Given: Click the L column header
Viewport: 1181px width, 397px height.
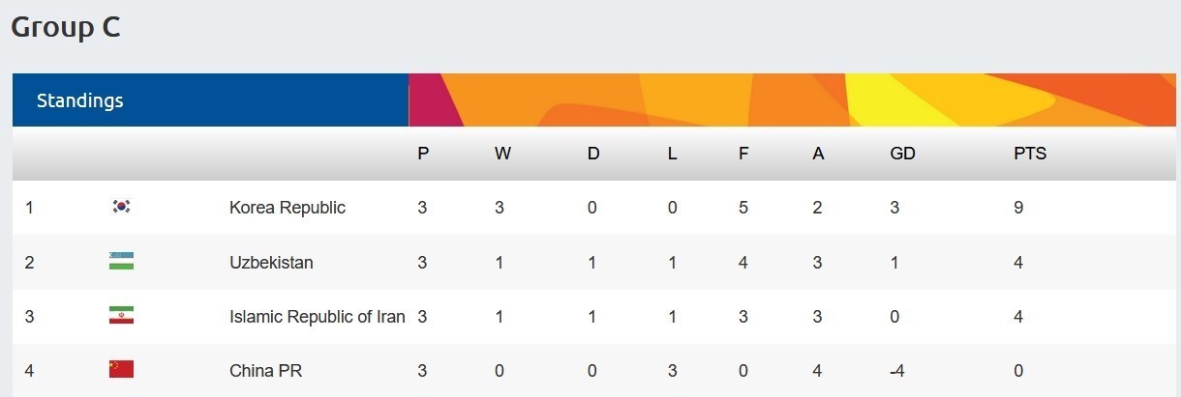Looking at the screenshot, I should (672, 154).
